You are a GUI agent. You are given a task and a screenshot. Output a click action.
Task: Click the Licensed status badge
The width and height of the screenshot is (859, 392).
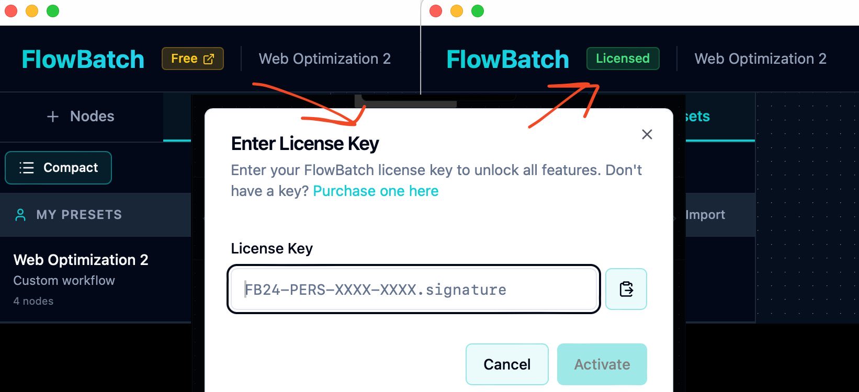click(x=623, y=59)
